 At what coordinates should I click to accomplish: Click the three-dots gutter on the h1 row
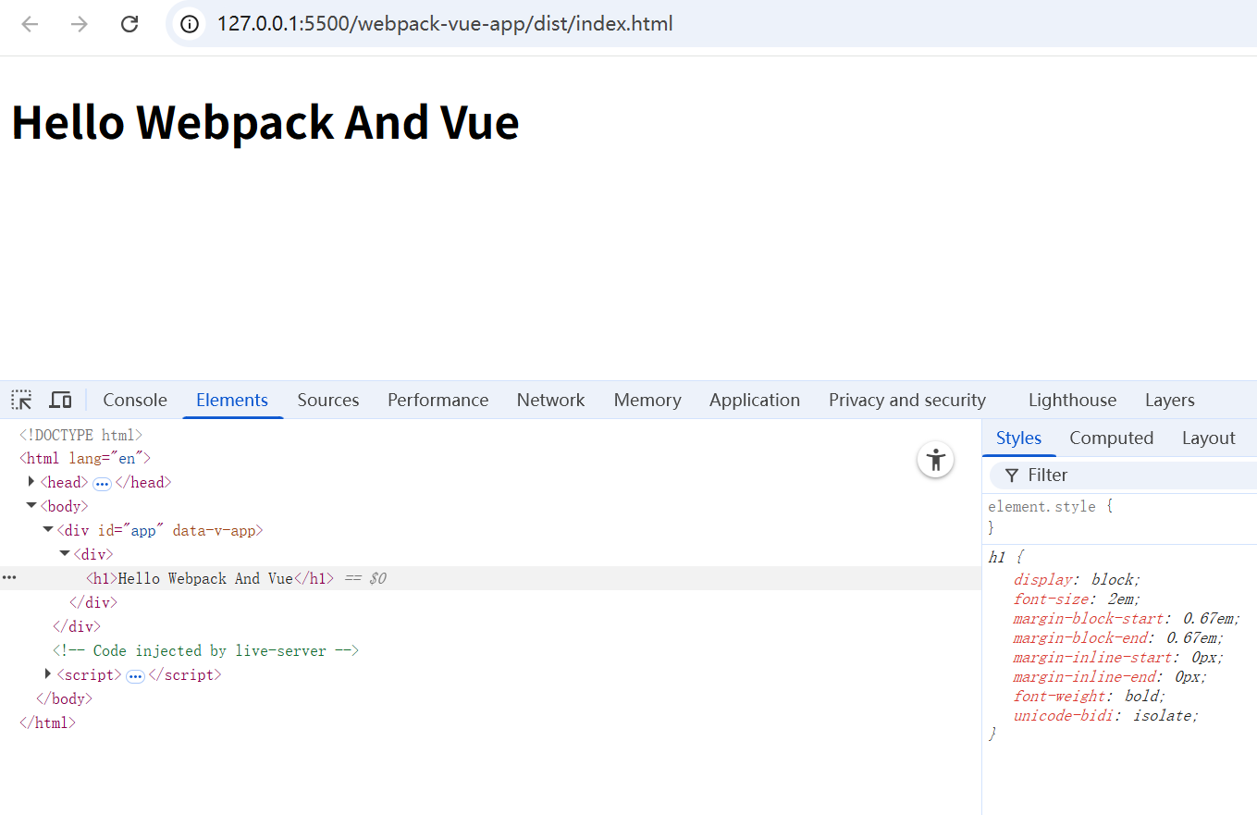coord(9,577)
